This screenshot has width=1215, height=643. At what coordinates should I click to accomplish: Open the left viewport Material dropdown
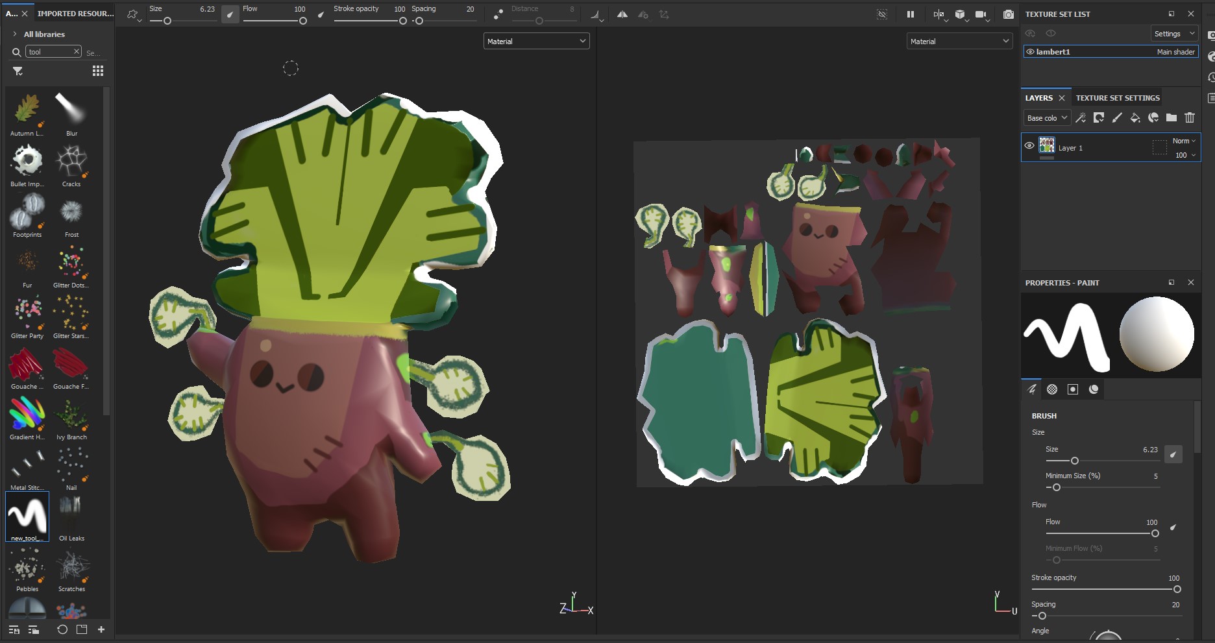[536, 41]
